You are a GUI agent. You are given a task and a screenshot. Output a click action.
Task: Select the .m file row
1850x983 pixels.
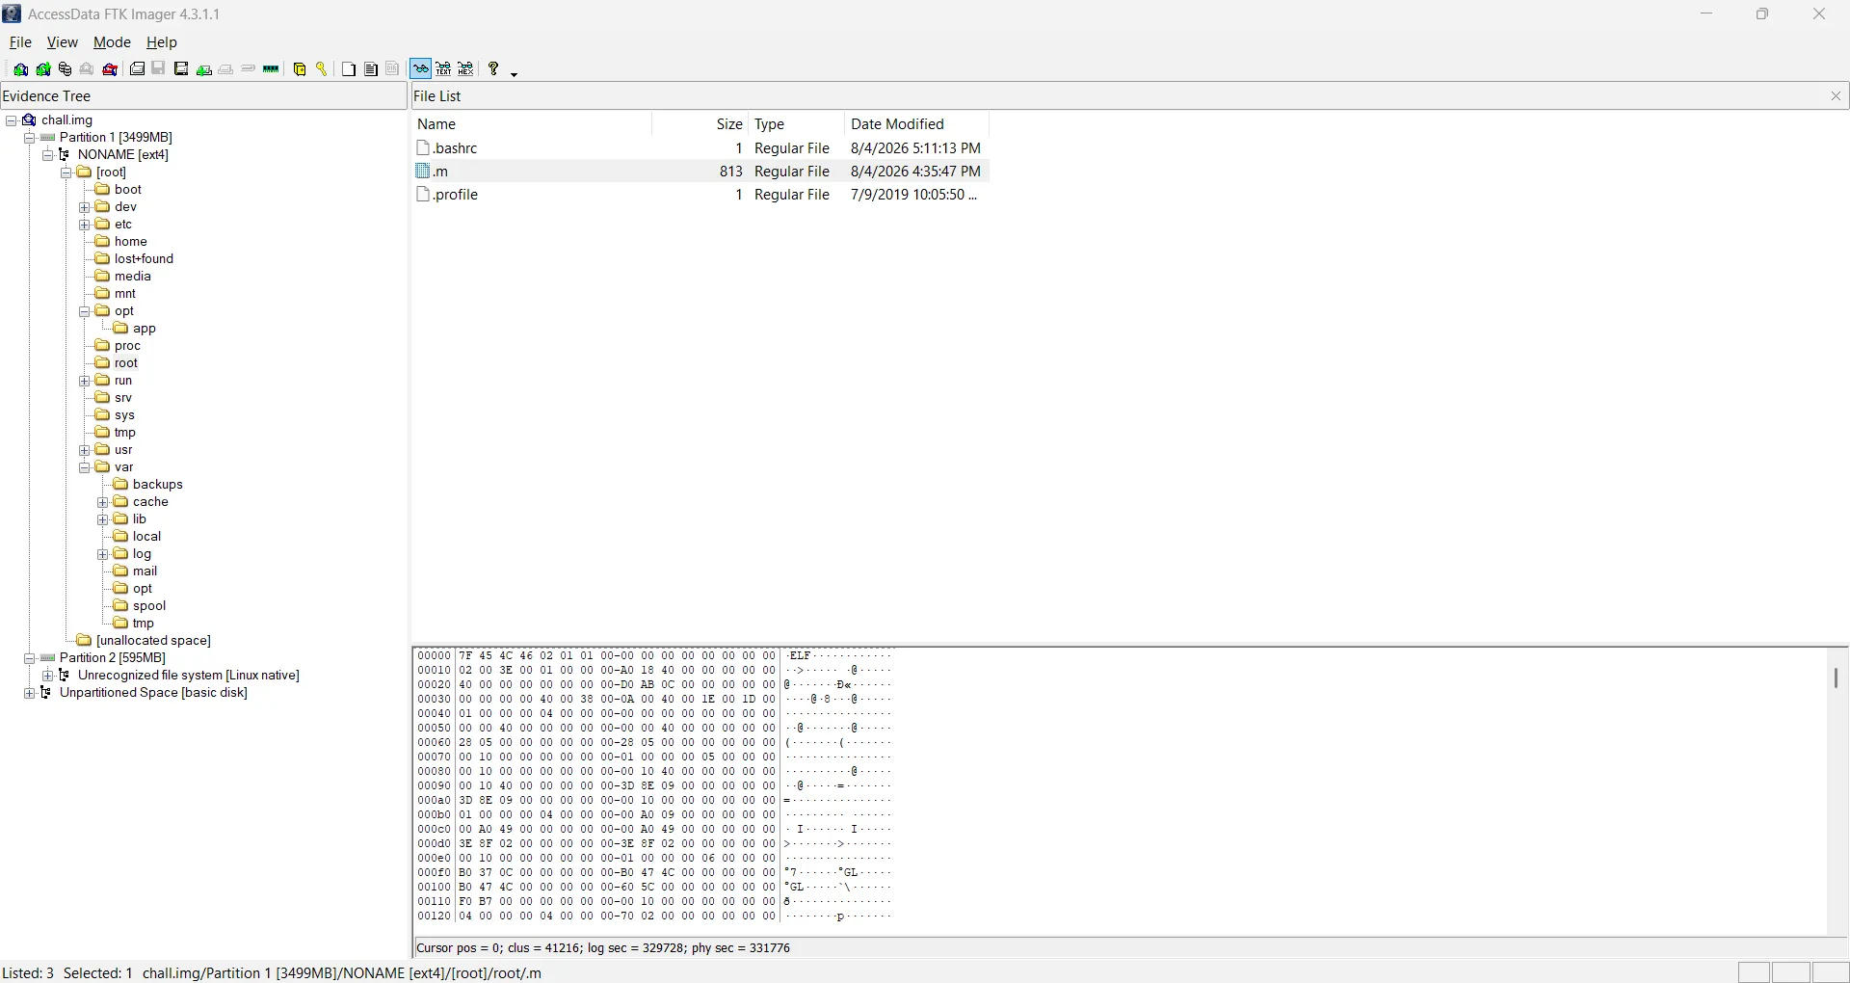pyautogui.click(x=700, y=172)
